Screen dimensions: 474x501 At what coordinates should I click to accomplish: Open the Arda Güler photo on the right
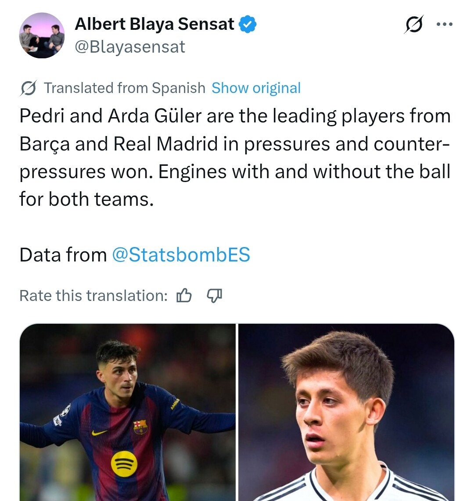[346, 412]
